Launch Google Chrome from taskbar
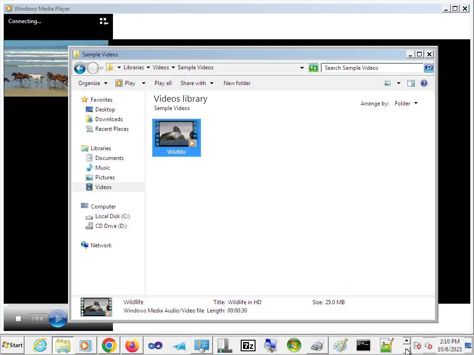 tap(109, 345)
